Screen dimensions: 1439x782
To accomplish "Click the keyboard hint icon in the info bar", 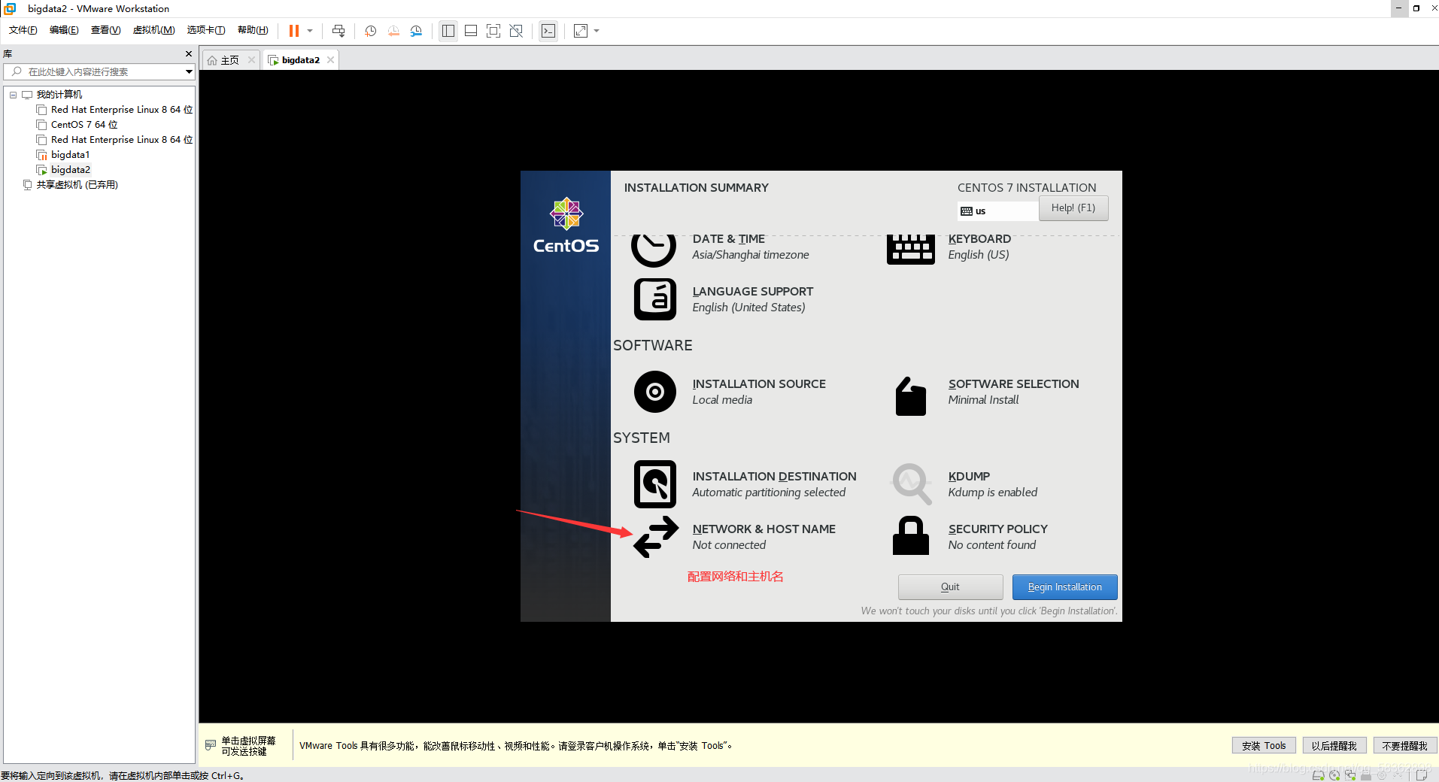I will [211, 745].
